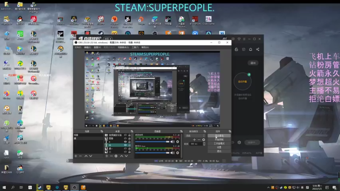Toggle lock of highlighted text source

pyautogui.click(x=130, y=145)
